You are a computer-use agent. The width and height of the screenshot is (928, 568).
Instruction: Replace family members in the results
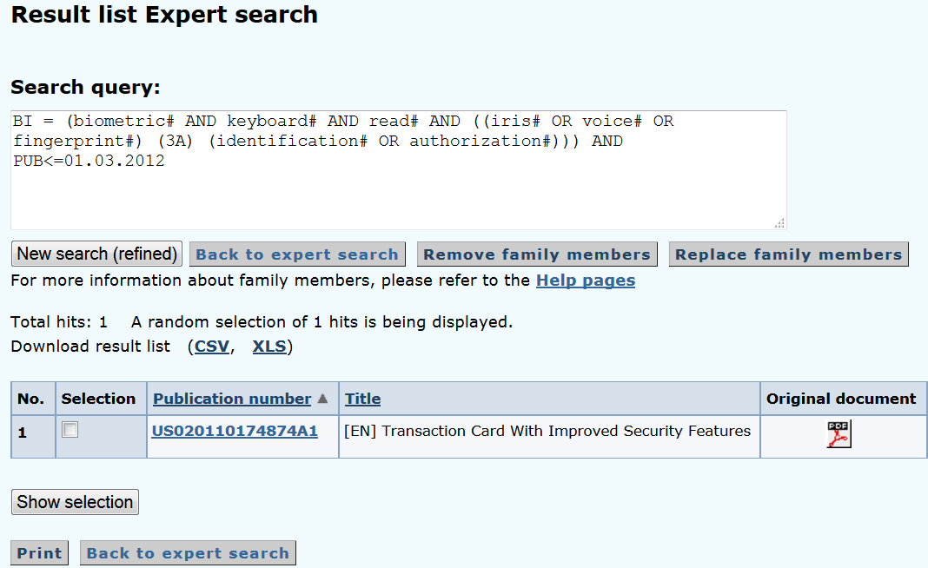tap(788, 254)
